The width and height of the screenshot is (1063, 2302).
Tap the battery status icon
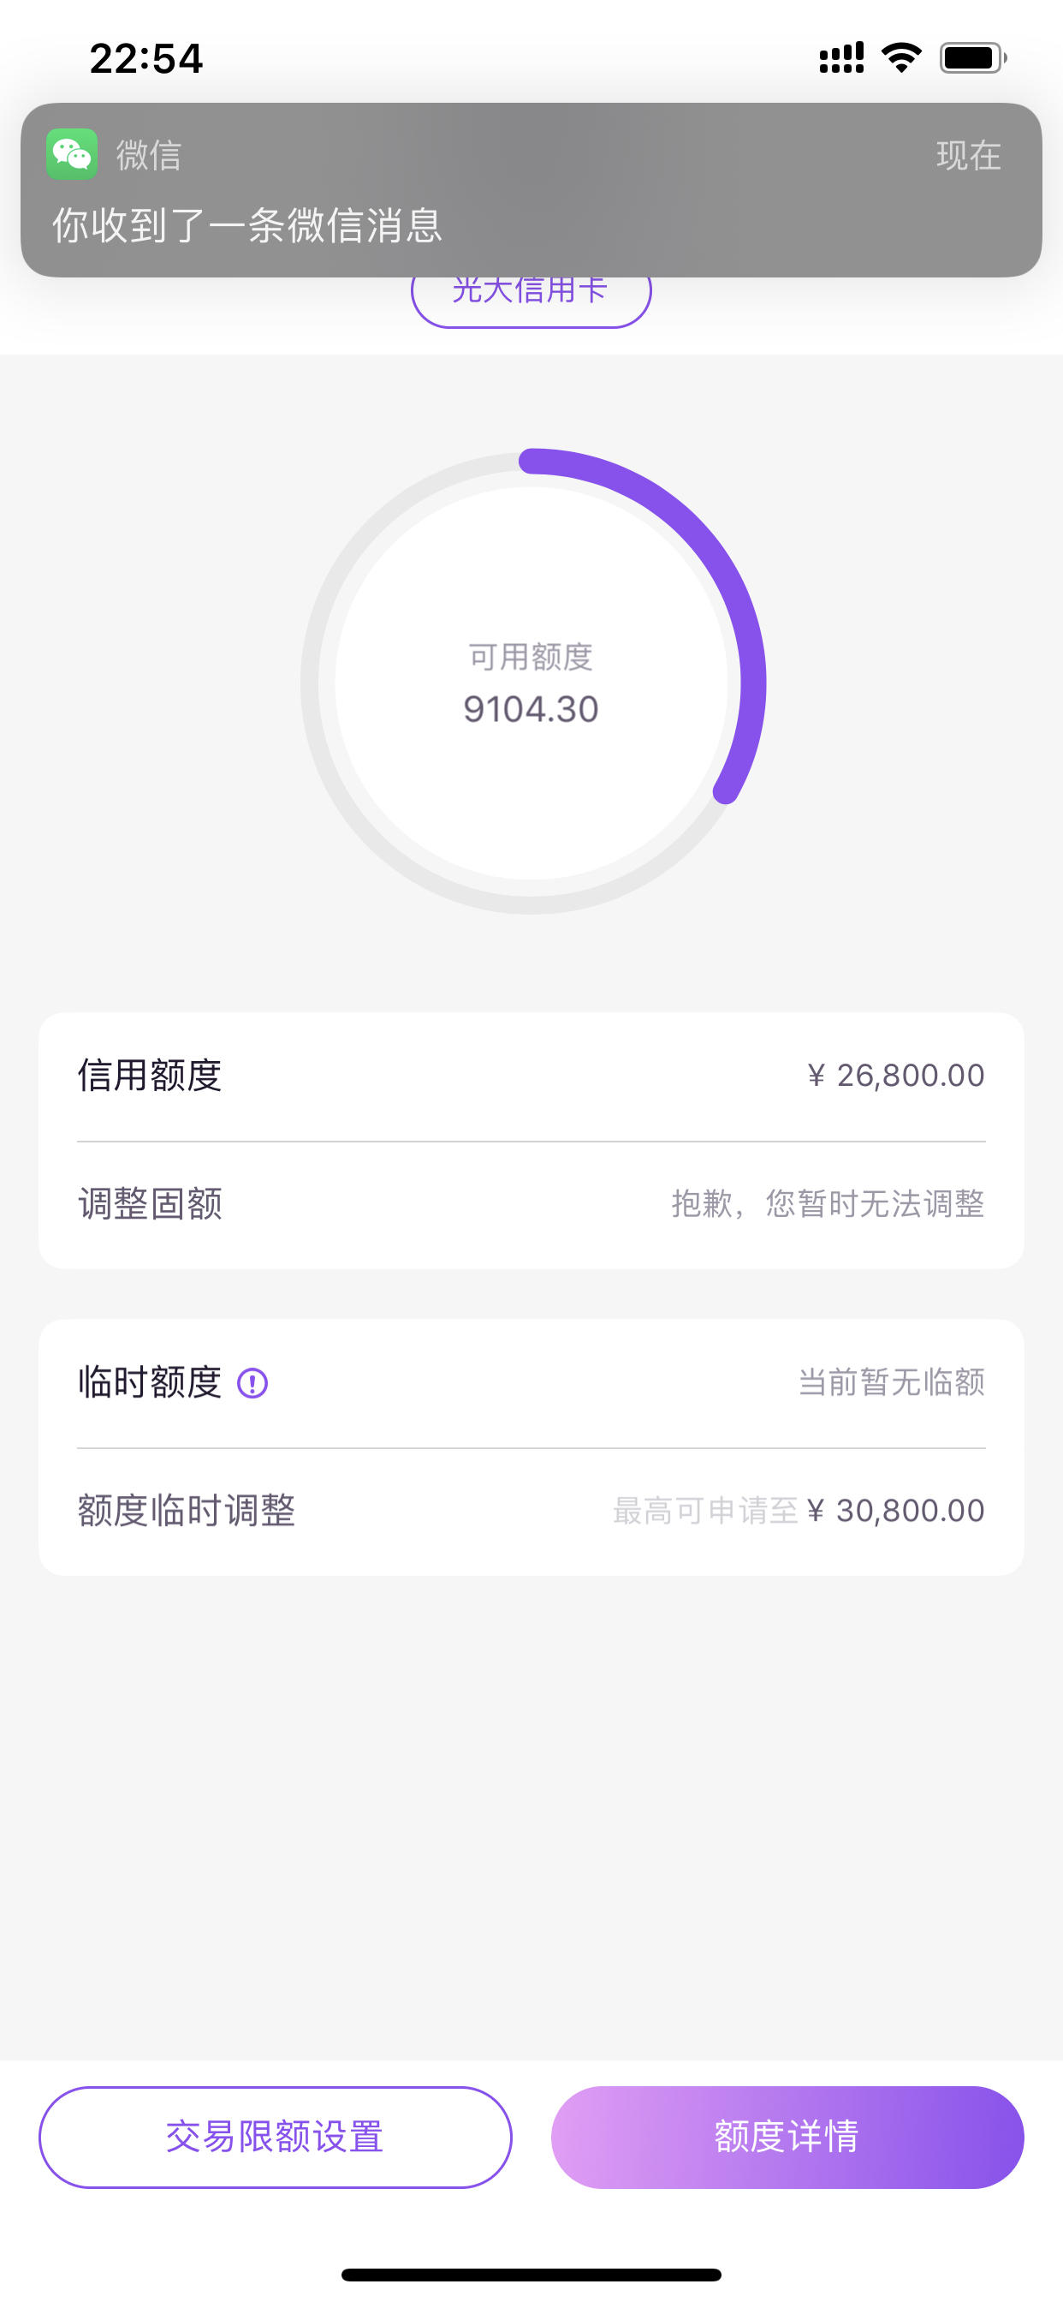[x=973, y=58]
